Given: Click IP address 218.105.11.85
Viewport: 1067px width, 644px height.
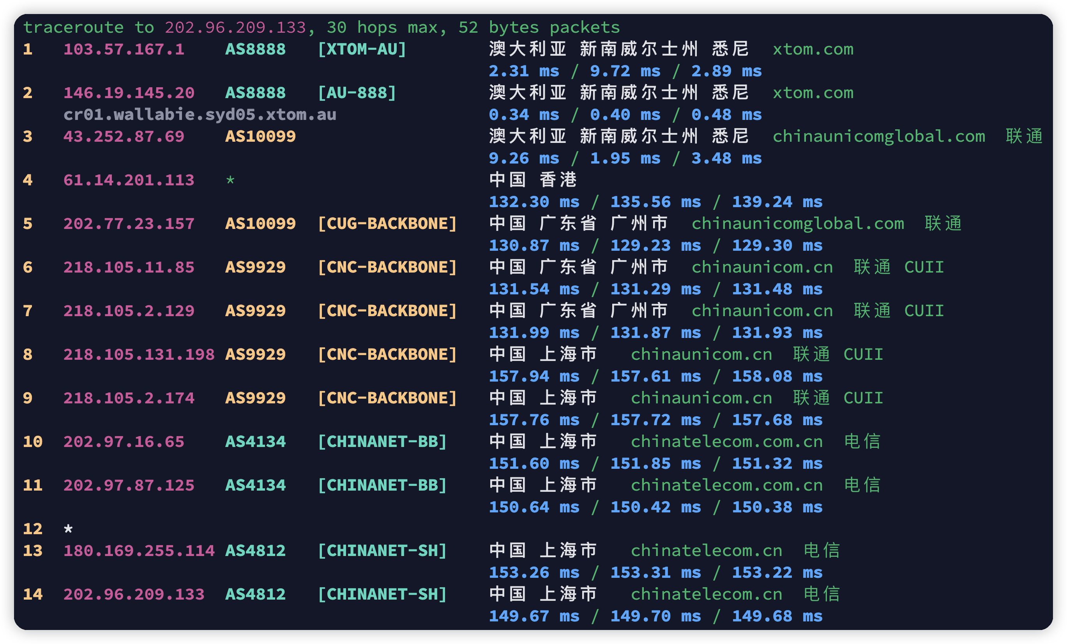Looking at the screenshot, I should (x=129, y=267).
